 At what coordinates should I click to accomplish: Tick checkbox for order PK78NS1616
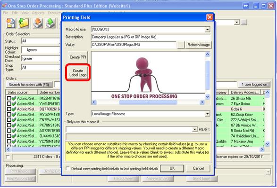pyautogui.click(x=9, y=125)
